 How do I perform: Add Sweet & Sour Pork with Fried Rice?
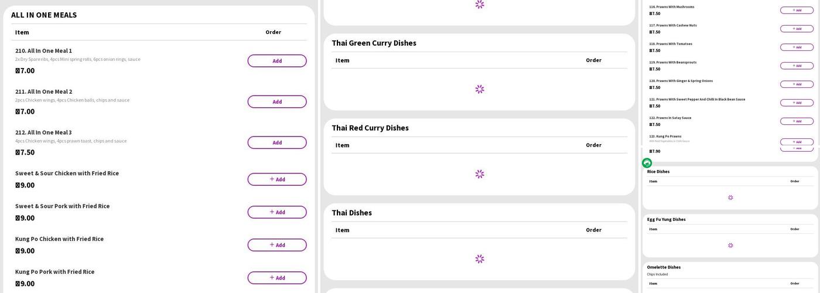point(276,212)
